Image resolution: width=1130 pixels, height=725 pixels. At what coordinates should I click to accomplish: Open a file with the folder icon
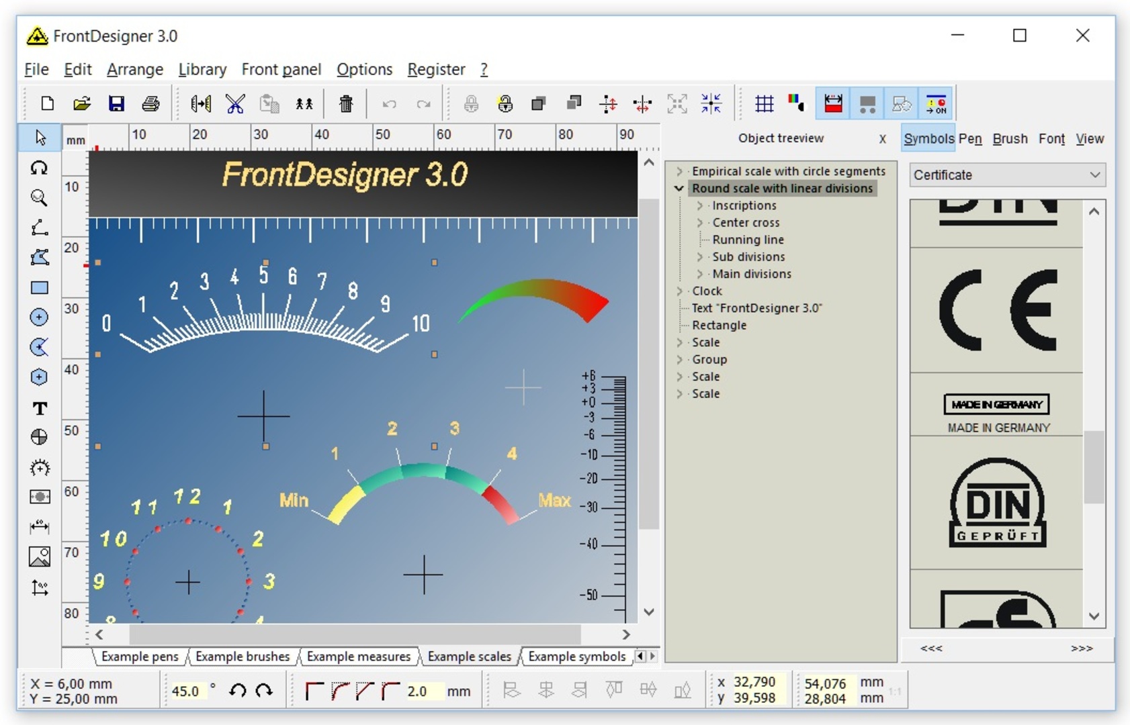click(82, 103)
